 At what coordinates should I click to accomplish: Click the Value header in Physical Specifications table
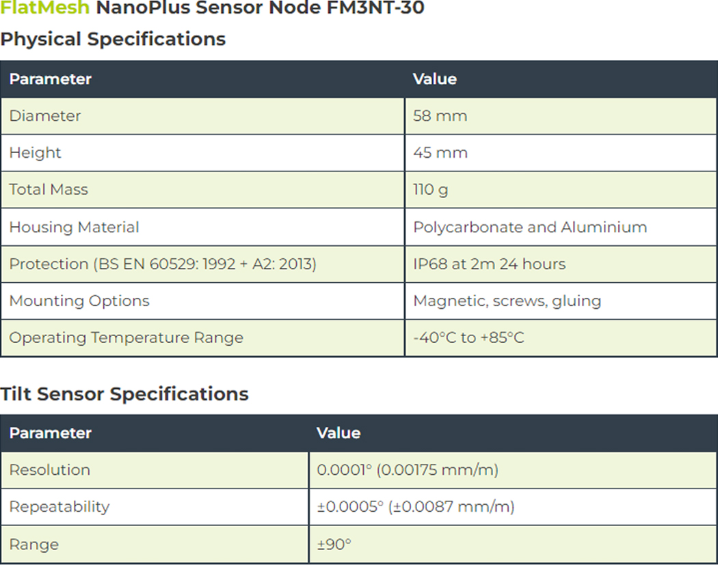pos(435,79)
